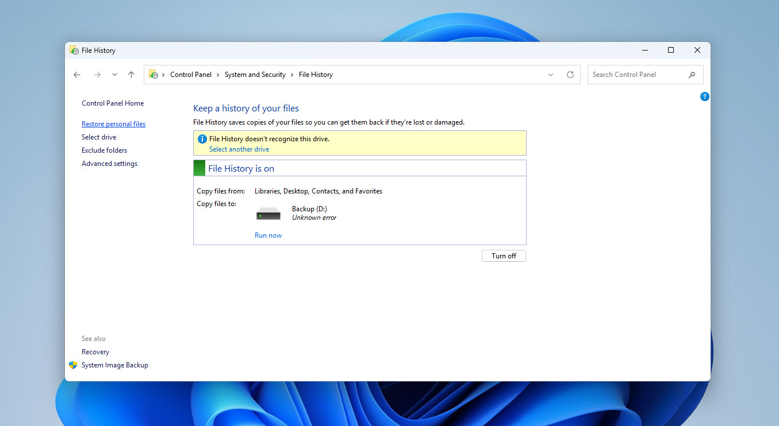Click Run now to start a backup
Viewport: 779px width, 426px height.
pos(268,235)
